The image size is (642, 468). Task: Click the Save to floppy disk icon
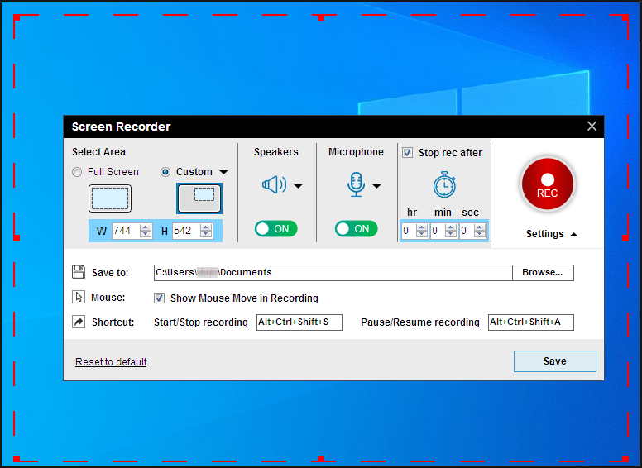pyautogui.click(x=79, y=272)
